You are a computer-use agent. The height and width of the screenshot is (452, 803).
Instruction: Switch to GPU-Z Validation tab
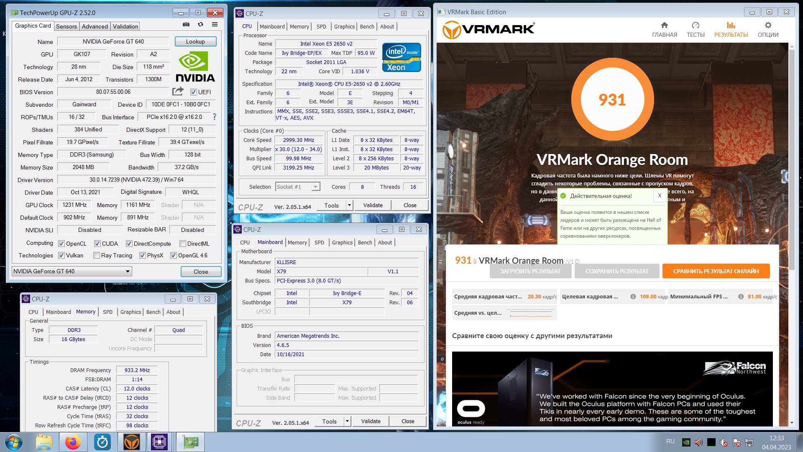point(125,26)
